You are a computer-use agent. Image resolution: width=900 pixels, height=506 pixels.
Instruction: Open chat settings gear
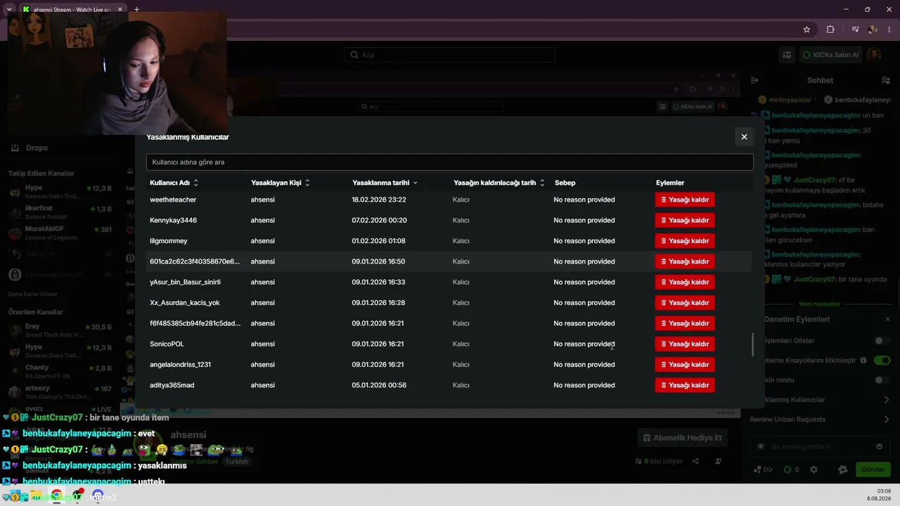click(x=814, y=469)
